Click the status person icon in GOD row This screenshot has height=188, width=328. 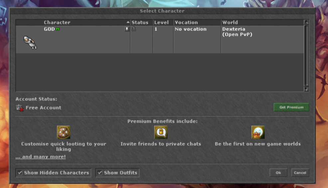click(134, 29)
